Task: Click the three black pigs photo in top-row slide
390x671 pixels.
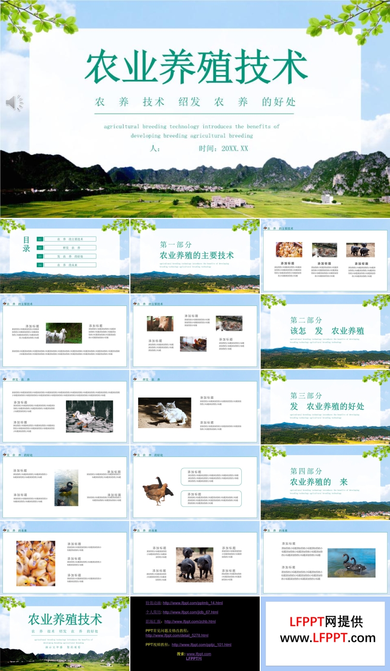Action: pyautogui.click(x=360, y=250)
